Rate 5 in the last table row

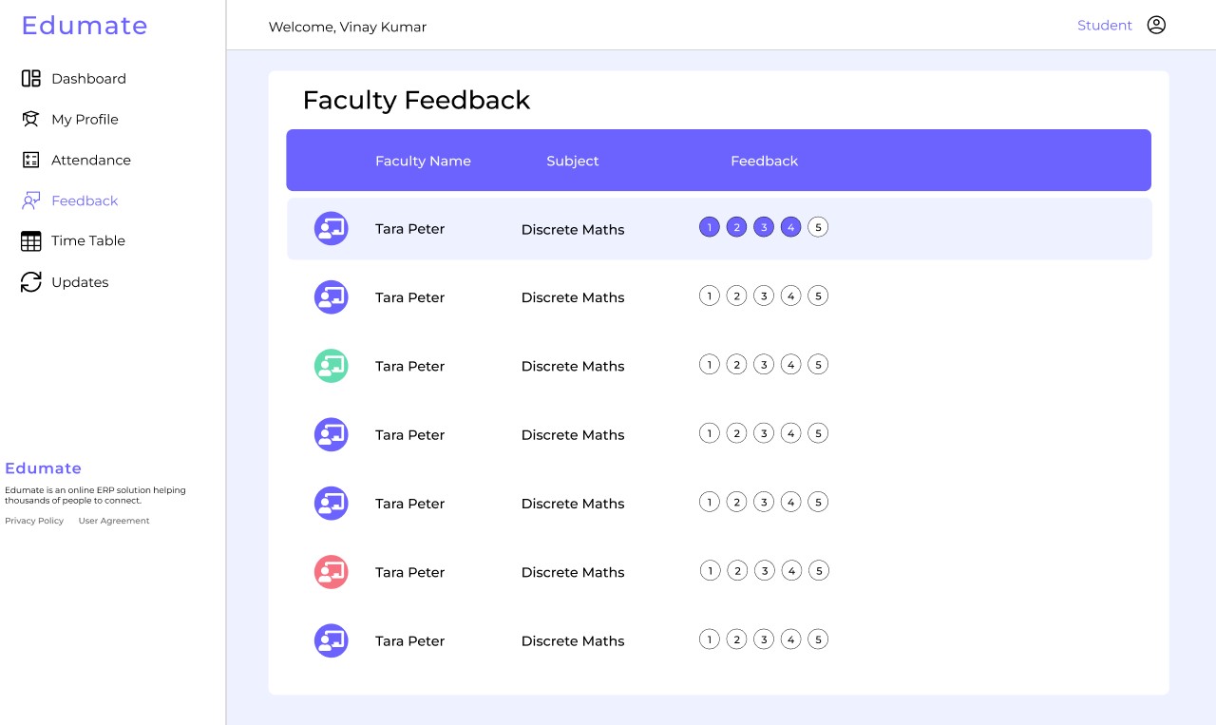coord(818,639)
